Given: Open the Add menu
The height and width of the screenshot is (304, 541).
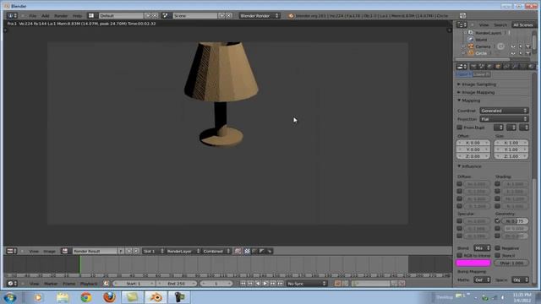Looking at the screenshot, I should (x=45, y=16).
